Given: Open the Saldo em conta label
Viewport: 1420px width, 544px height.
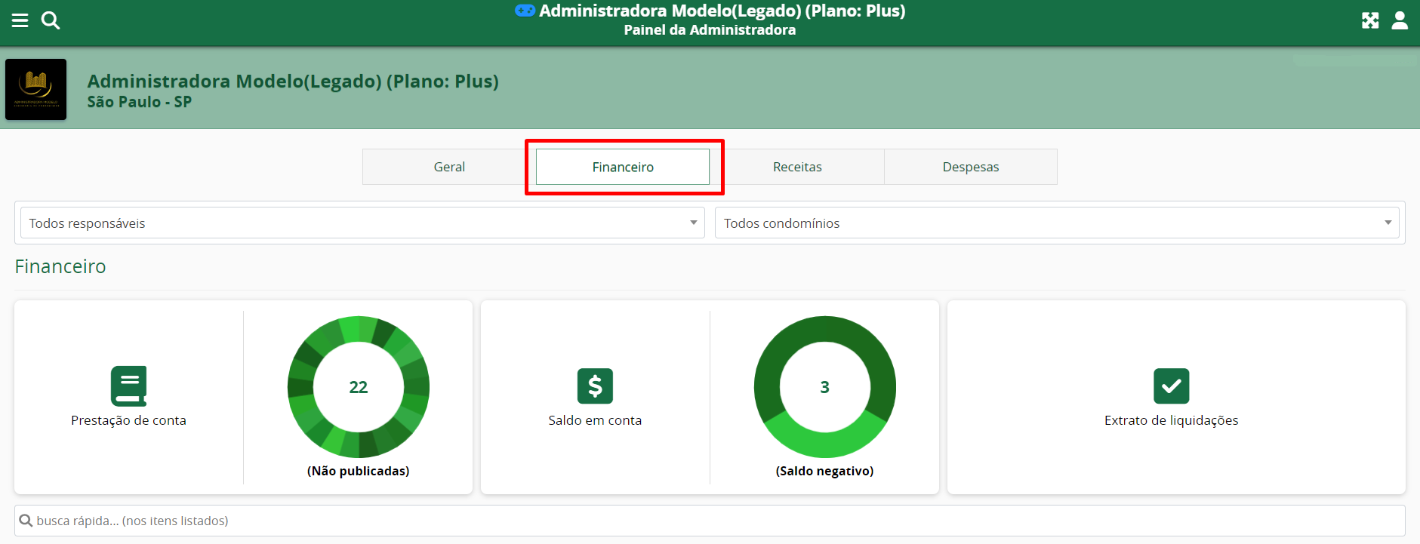Looking at the screenshot, I should (595, 420).
